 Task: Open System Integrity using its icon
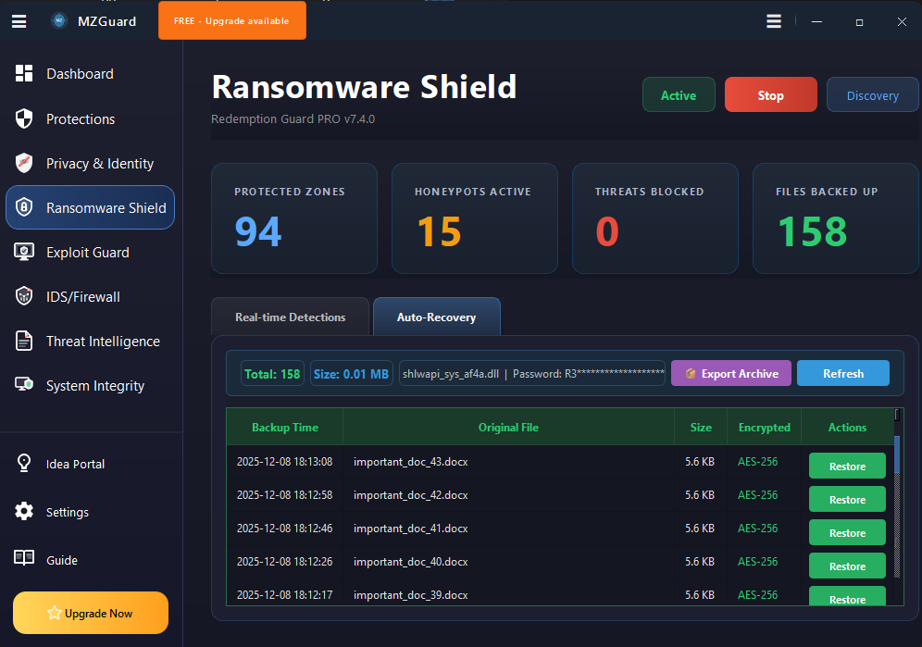click(24, 385)
